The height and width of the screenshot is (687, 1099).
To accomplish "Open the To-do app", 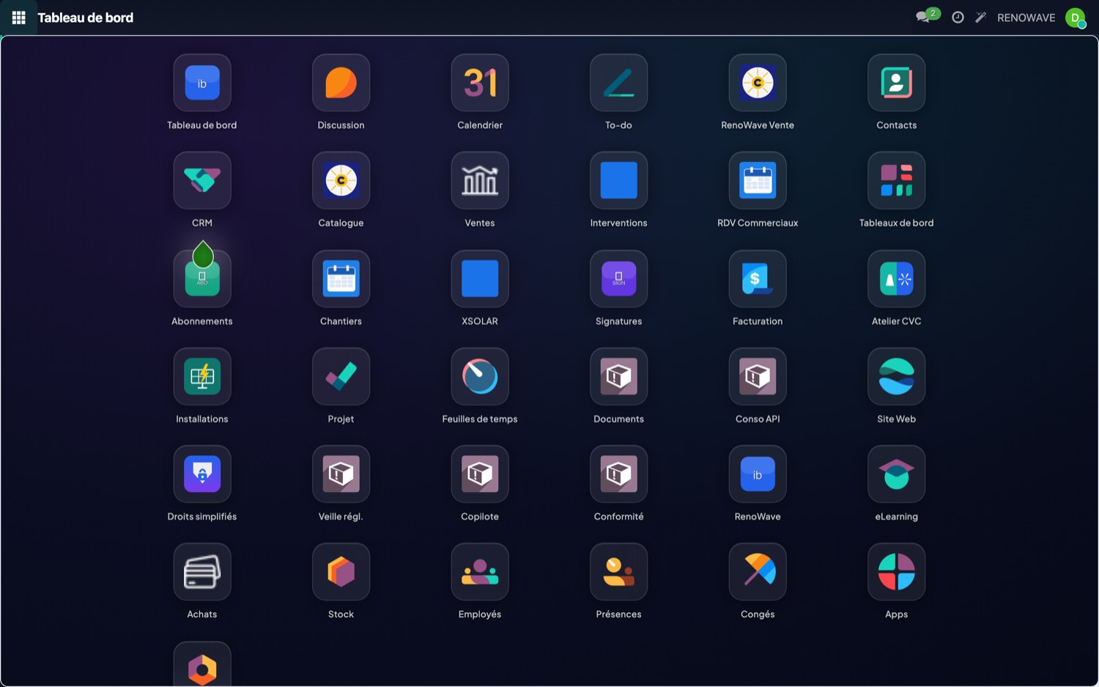I will pyautogui.click(x=618, y=83).
